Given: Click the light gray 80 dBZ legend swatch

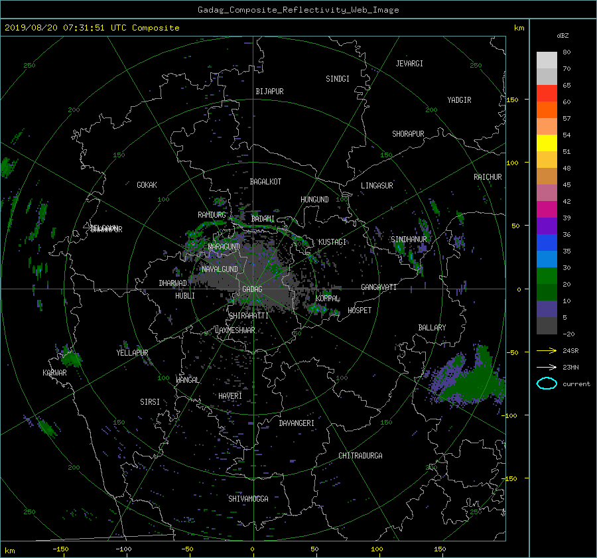Looking at the screenshot, I should (x=547, y=60).
